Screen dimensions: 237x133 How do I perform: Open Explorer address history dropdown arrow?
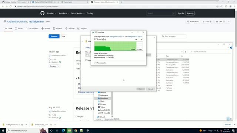point(182,52)
